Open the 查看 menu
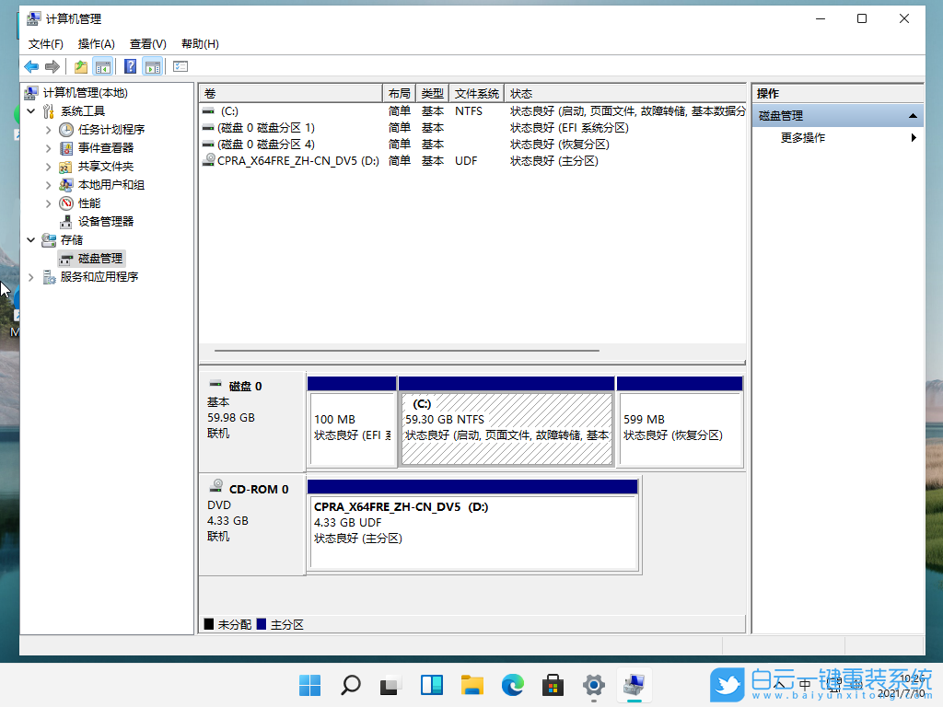943x707 pixels. click(x=147, y=43)
